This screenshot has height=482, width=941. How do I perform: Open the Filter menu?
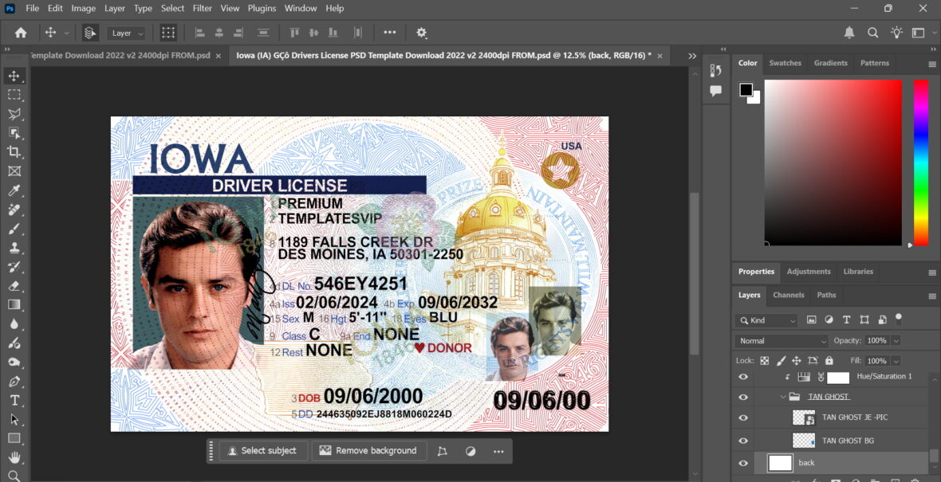click(x=202, y=8)
